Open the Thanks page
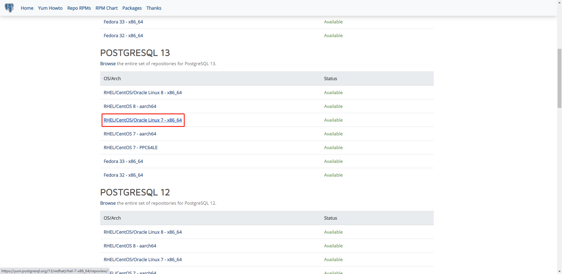Viewport: 562px width, 274px height. click(x=153, y=8)
